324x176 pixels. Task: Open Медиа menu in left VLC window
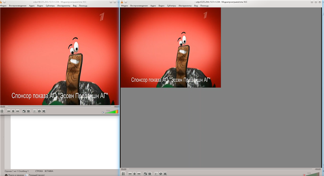click(x=3, y=6)
